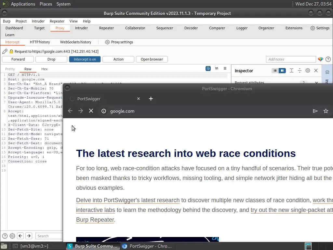Open help icon beside the notes field
The width and height of the screenshot is (333, 250).
click(x=328, y=59)
